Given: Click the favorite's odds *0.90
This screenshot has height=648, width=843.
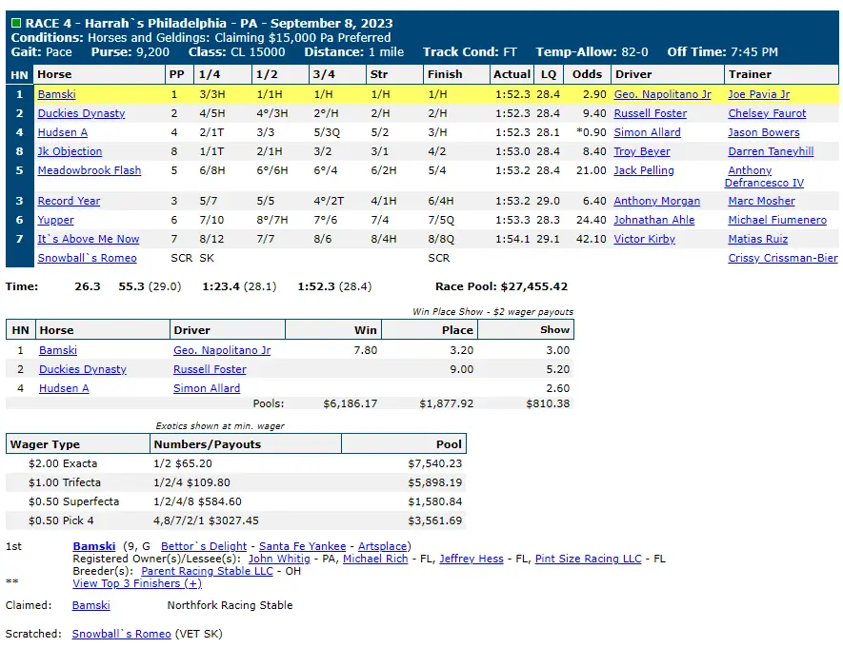Looking at the screenshot, I should pyautogui.click(x=592, y=132).
